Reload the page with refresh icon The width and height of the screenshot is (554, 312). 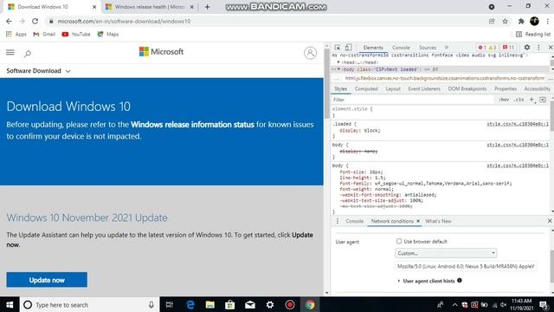[35, 21]
